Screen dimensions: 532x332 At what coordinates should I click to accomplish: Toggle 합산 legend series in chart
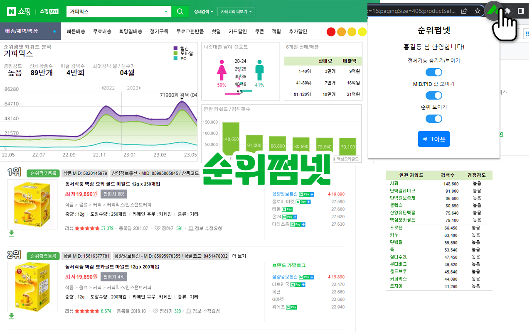(180, 49)
